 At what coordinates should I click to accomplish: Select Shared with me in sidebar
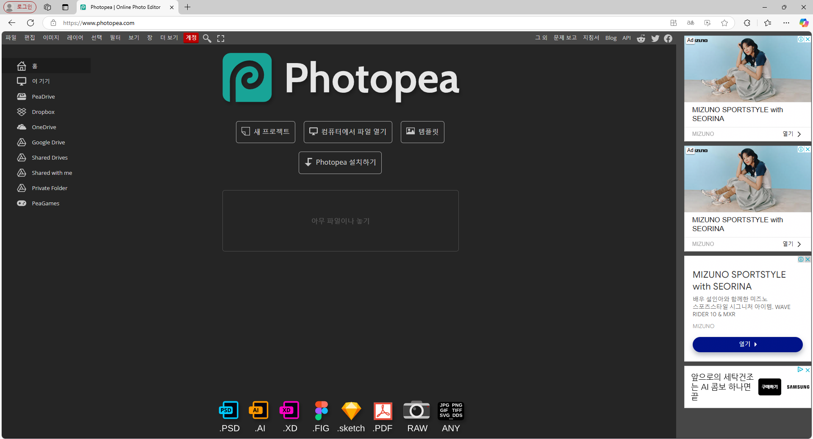coord(46,173)
